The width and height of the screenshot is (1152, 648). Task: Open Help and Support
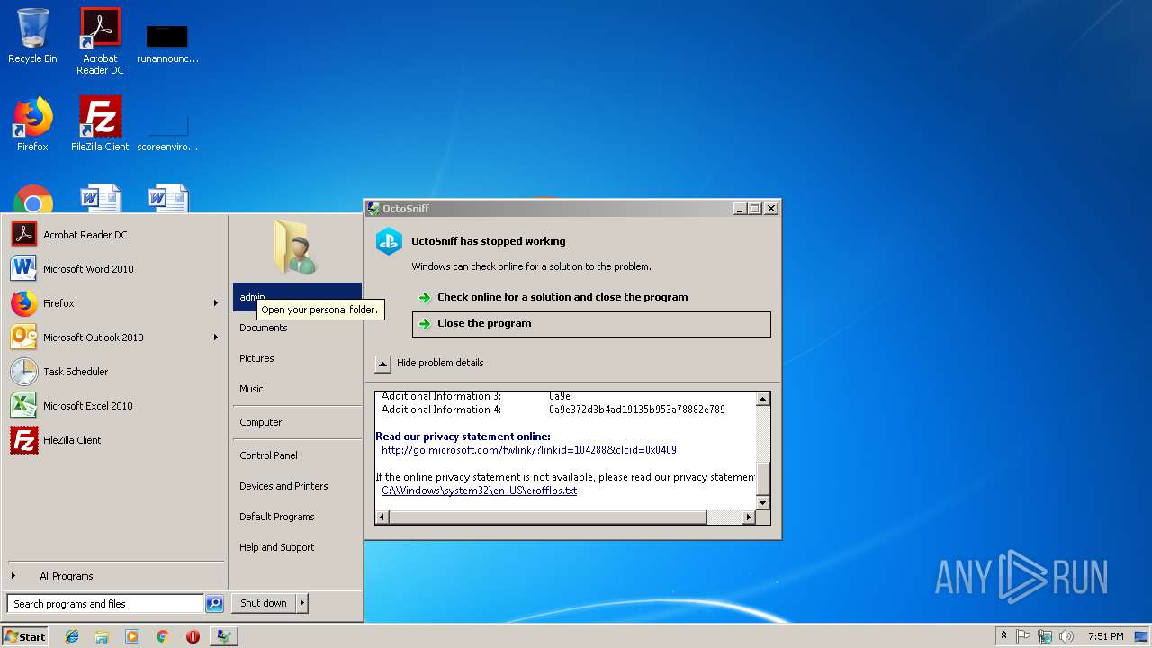(x=297, y=547)
